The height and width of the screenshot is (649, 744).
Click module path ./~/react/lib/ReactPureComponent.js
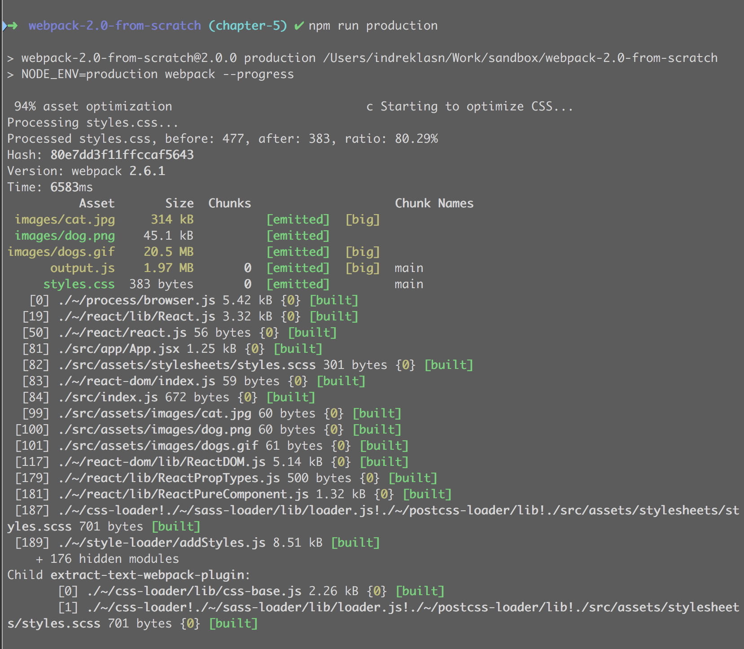click(183, 494)
